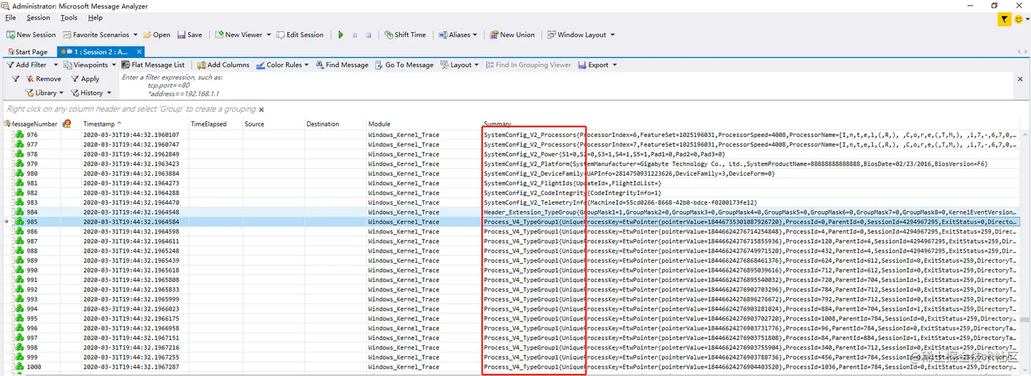Click the Go To Message button
The width and height of the screenshot is (1031, 376).
(x=404, y=65)
